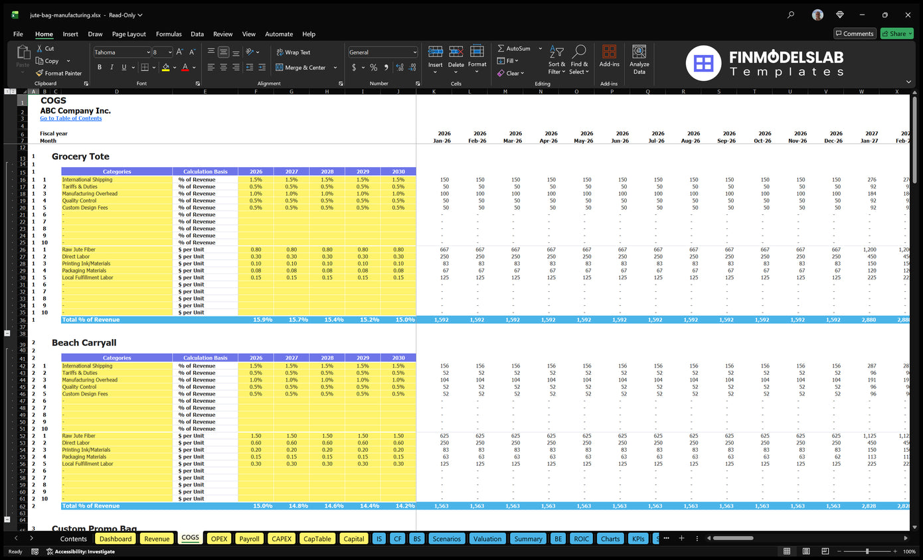This screenshot has width=923, height=560.
Task: Expand the Merge & Center dropdown arrow
Action: click(335, 68)
